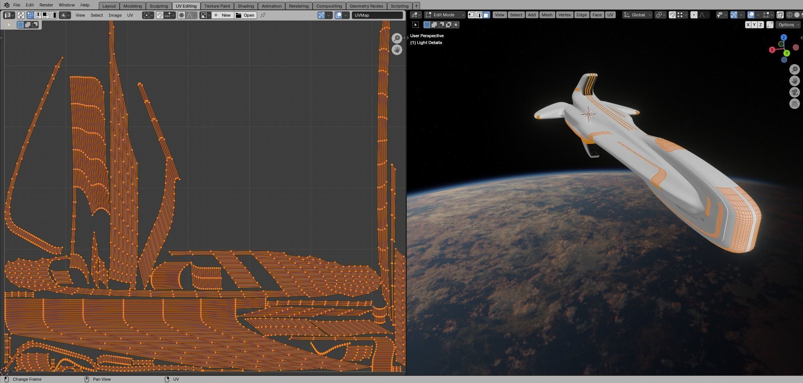Toggle snapping in the UV editor
This screenshot has height=383, width=803.
(160, 15)
